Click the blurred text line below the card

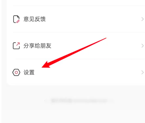79,100
